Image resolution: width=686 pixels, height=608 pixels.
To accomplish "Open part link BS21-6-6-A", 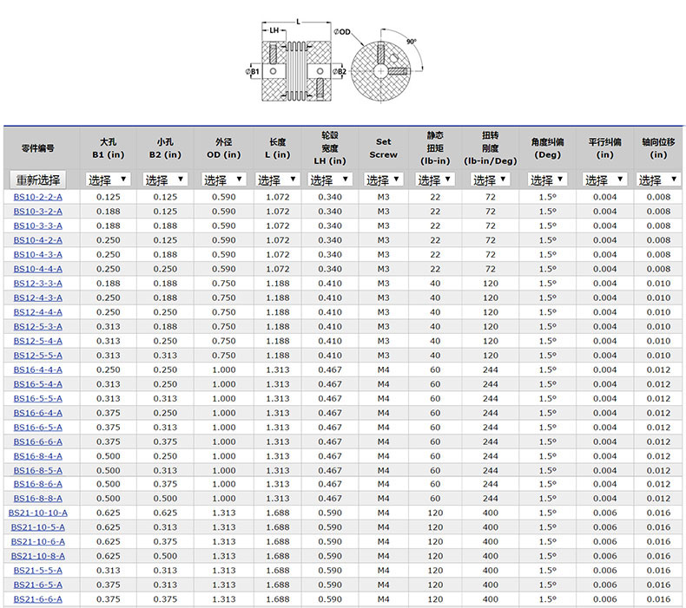I will [x=38, y=599].
